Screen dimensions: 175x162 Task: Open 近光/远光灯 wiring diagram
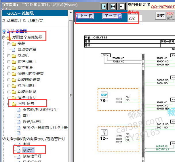(33, 122)
